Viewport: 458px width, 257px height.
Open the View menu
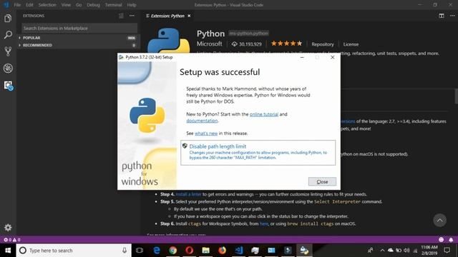coord(66,5)
